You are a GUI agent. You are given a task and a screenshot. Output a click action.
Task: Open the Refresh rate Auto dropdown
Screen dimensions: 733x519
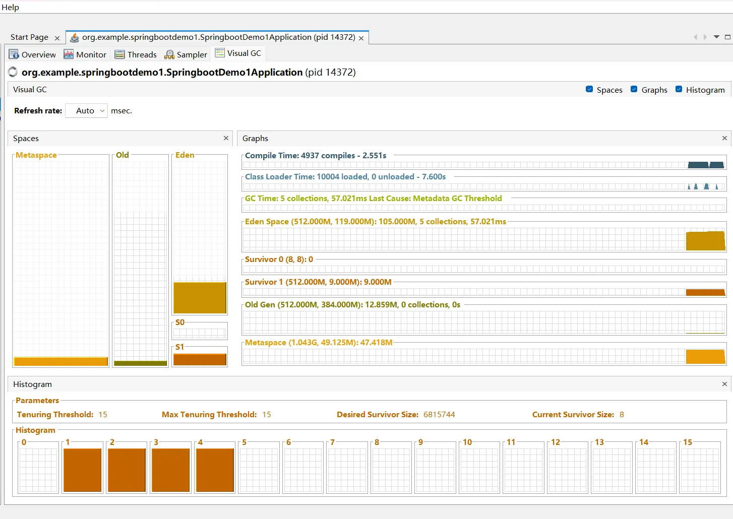pyautogui.click(x=87, y=111)
